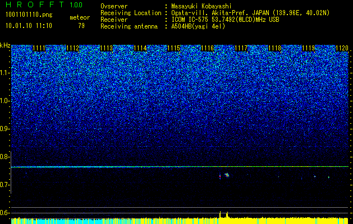This screenshot has height=224, width=353.
Task: Click the meteor count value 79
Action: 81,26
